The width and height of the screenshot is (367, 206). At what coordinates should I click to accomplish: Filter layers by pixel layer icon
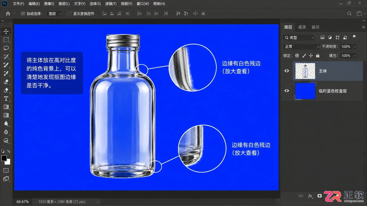322,38
